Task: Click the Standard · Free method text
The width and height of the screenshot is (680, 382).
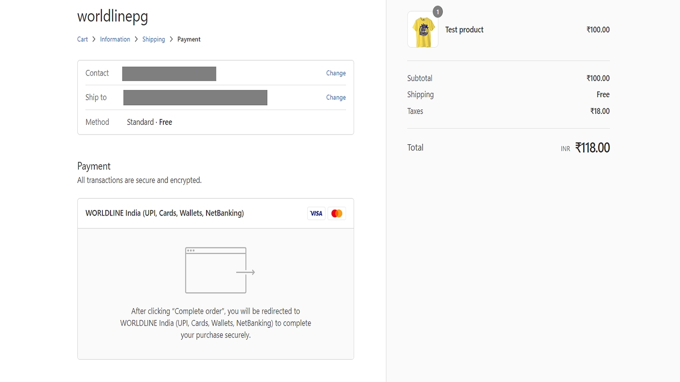Action: pos(150,122)
